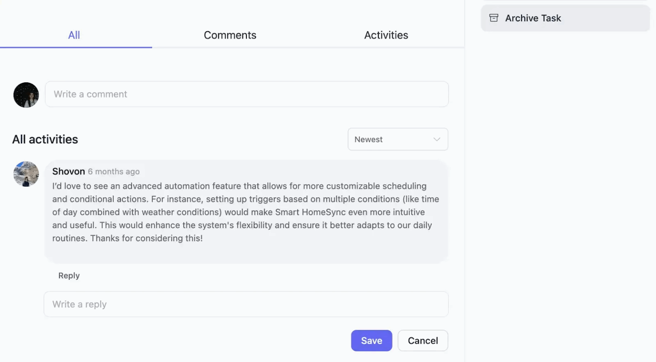Click the chevron arrow in Newest dropdown
Image resolution: width=656 pixels, height=362 pixels.
coord(436,139)
